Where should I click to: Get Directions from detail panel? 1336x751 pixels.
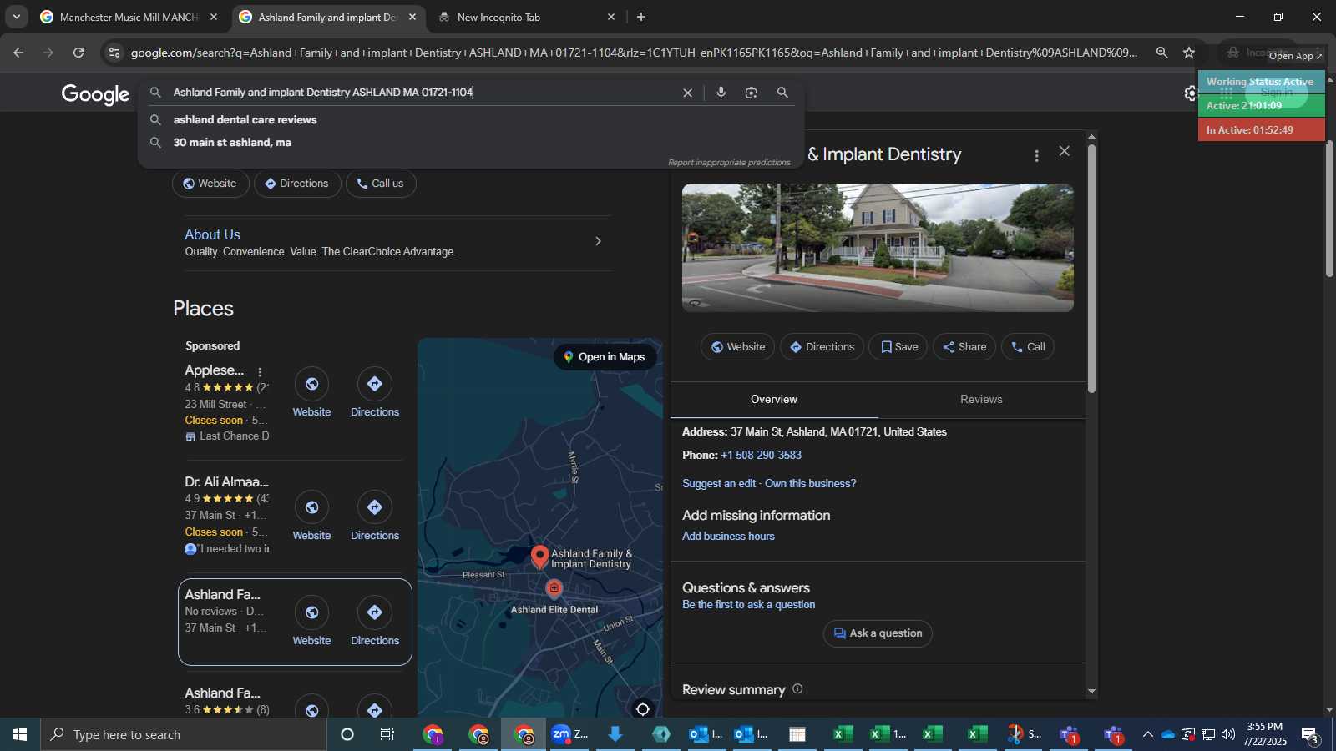(822, 347)
